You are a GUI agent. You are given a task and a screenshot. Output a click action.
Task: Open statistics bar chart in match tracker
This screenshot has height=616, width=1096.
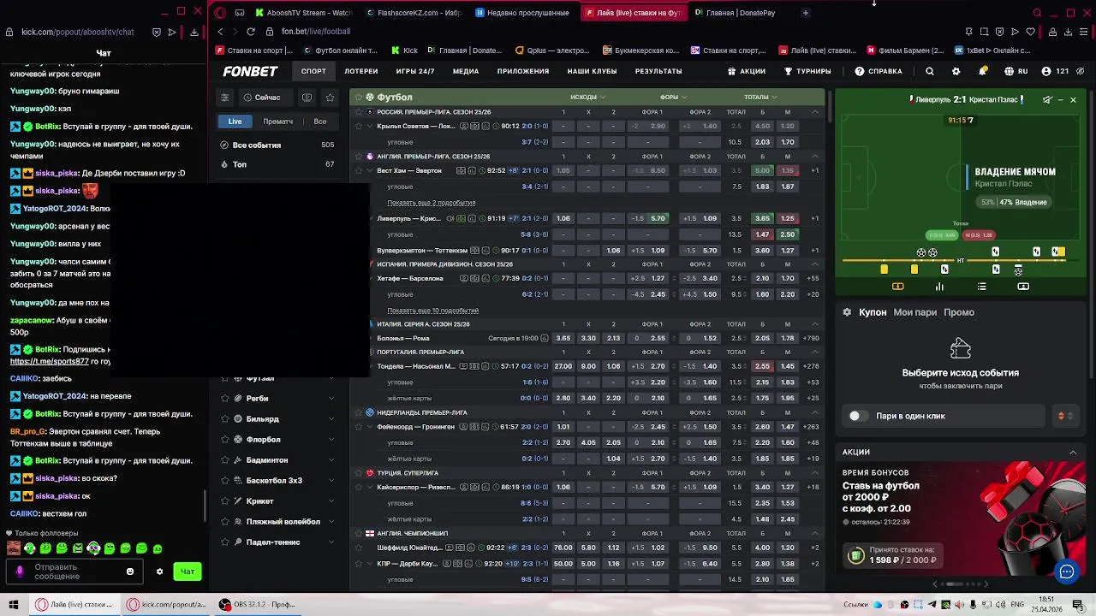(x=939, y=287)
